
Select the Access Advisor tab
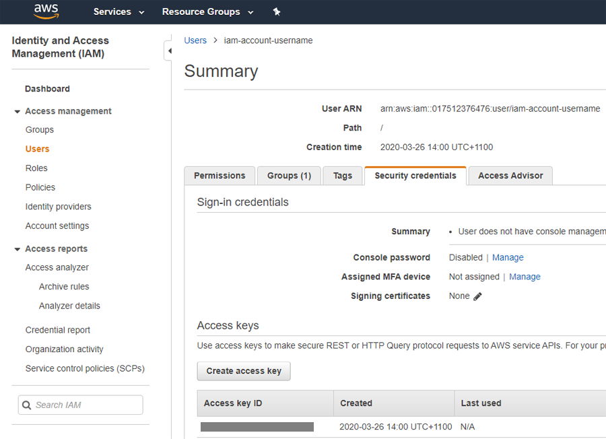pyautogui.click(x=510, y=176)
